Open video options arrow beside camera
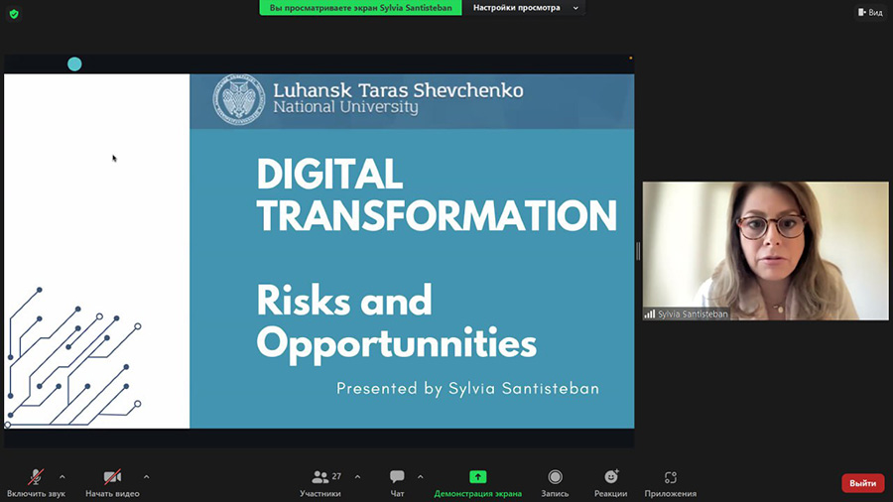 pyautogui.click(x=147, y=477)
